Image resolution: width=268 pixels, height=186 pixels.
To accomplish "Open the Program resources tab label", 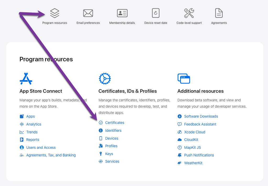I will (x=55, y=23).
